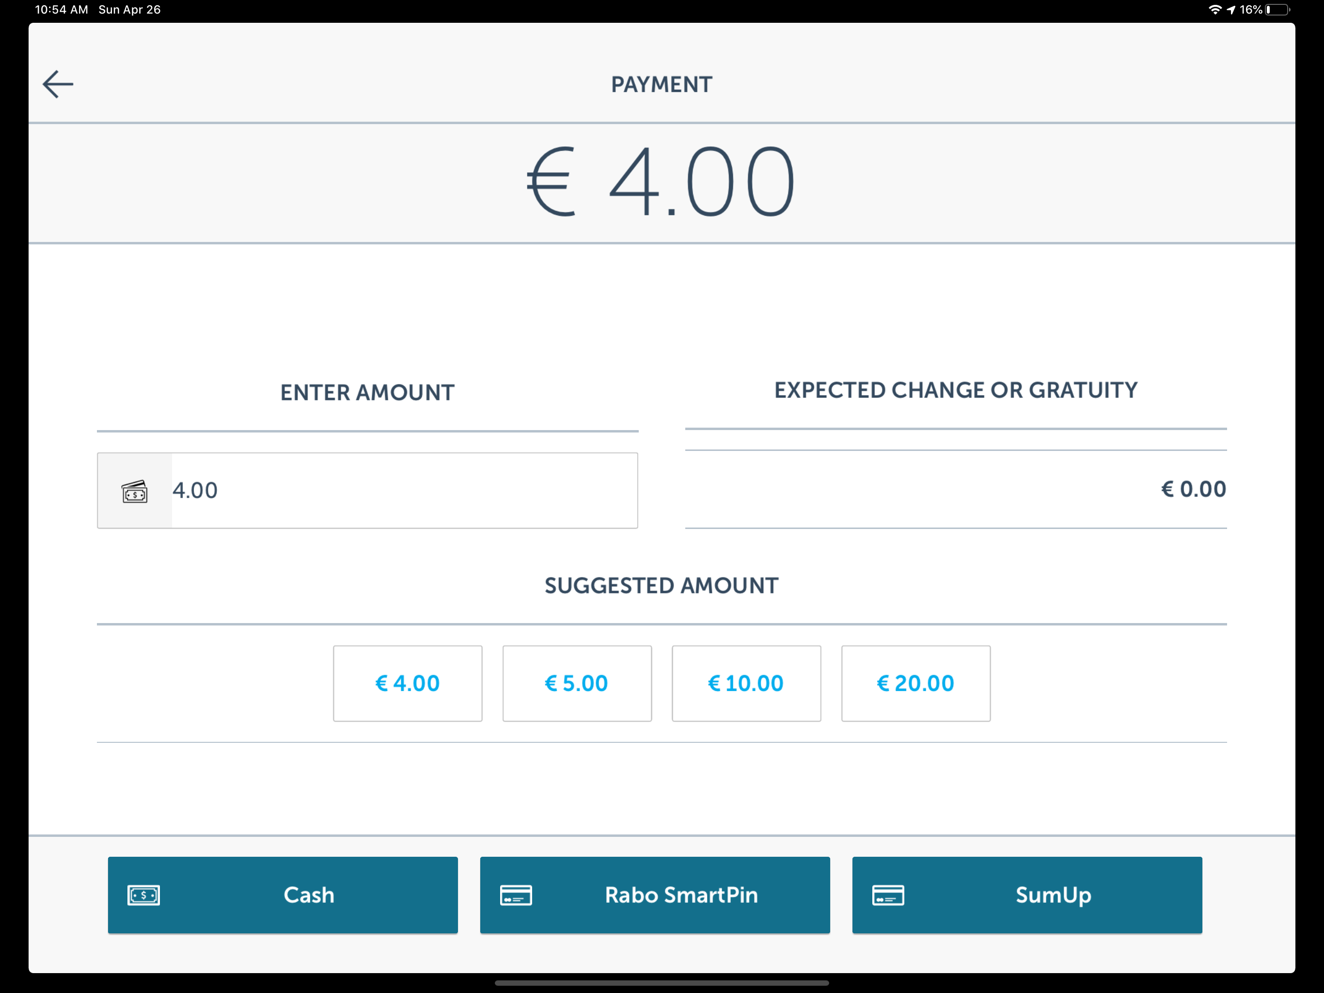This screenshot has height=993, width=1324.
Task: Click the PAYMENT header title
Action: point(662,84)
